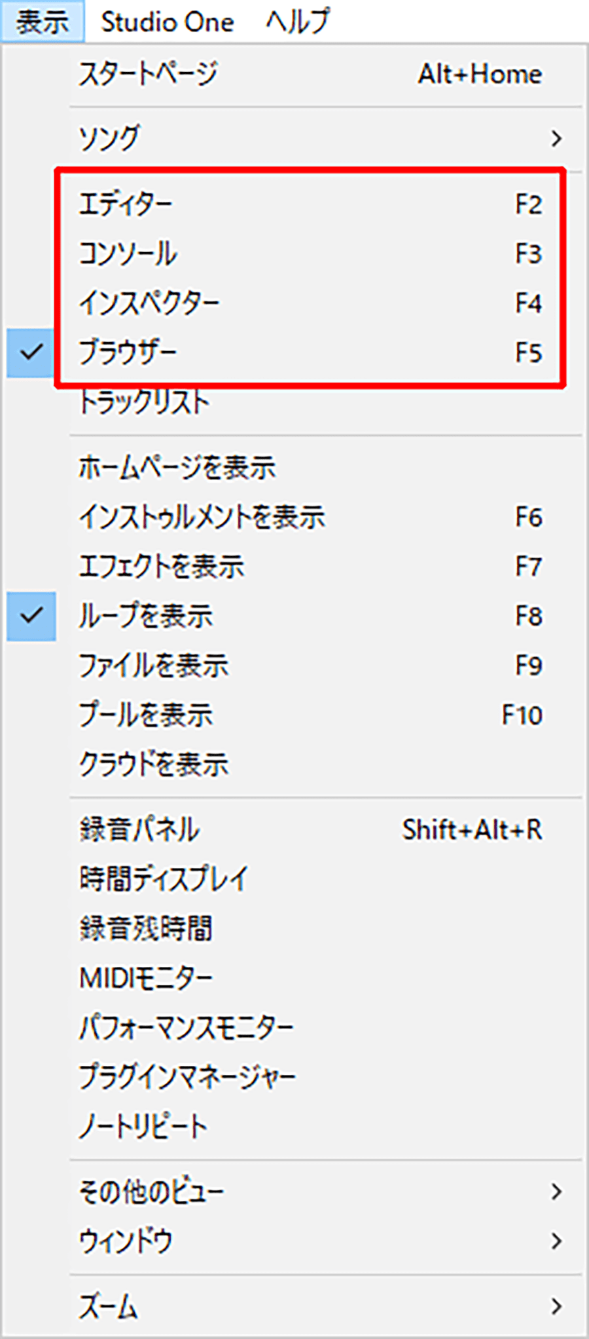589x1339 pixels.
Task: Expand the ズーム submenu
Action: click(294, 1307)
